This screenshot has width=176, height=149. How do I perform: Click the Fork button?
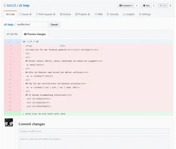tap(163, 6)
